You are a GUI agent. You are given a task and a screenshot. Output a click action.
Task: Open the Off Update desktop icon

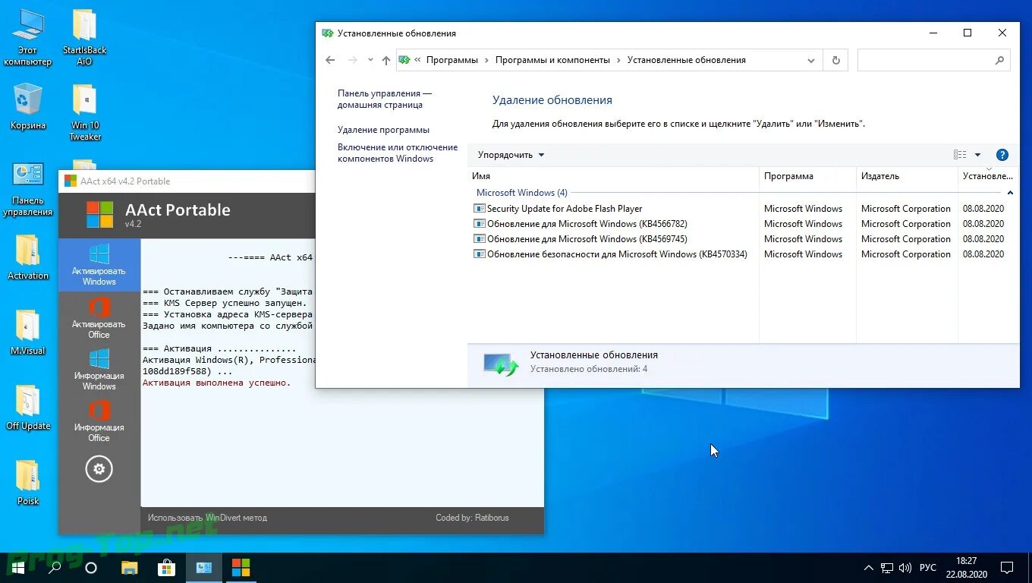click(28, 408)
